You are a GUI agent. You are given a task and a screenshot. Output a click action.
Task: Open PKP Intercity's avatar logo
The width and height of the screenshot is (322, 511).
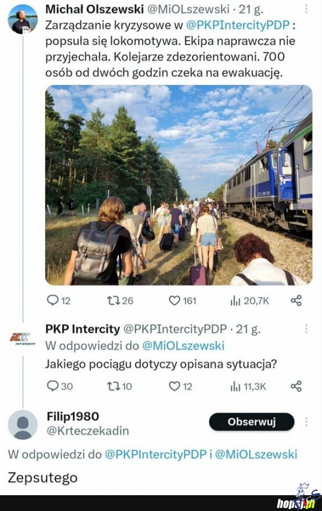(x=23, y=338)
